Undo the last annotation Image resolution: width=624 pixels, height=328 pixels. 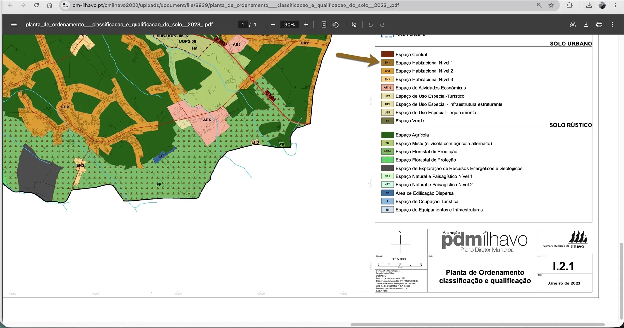tap(370, 25)
